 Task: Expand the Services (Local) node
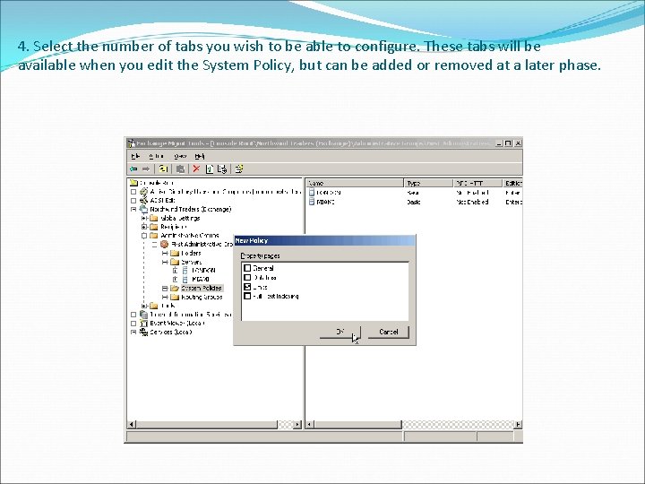click(133, 332)
